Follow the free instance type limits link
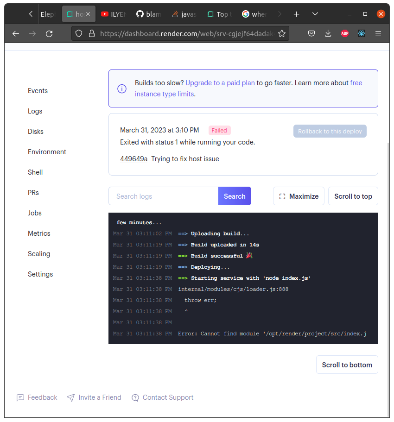 (164, 94)
